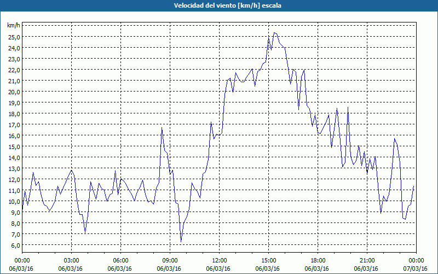The width and height of the screenshot is (438, 274).
Task: Click the "21:00" time label
Action: click(x=367, y=261)
